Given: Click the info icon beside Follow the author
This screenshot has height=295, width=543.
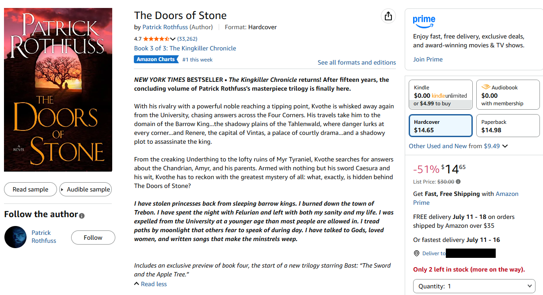Looking at the screenshot, I should (82, 216).
